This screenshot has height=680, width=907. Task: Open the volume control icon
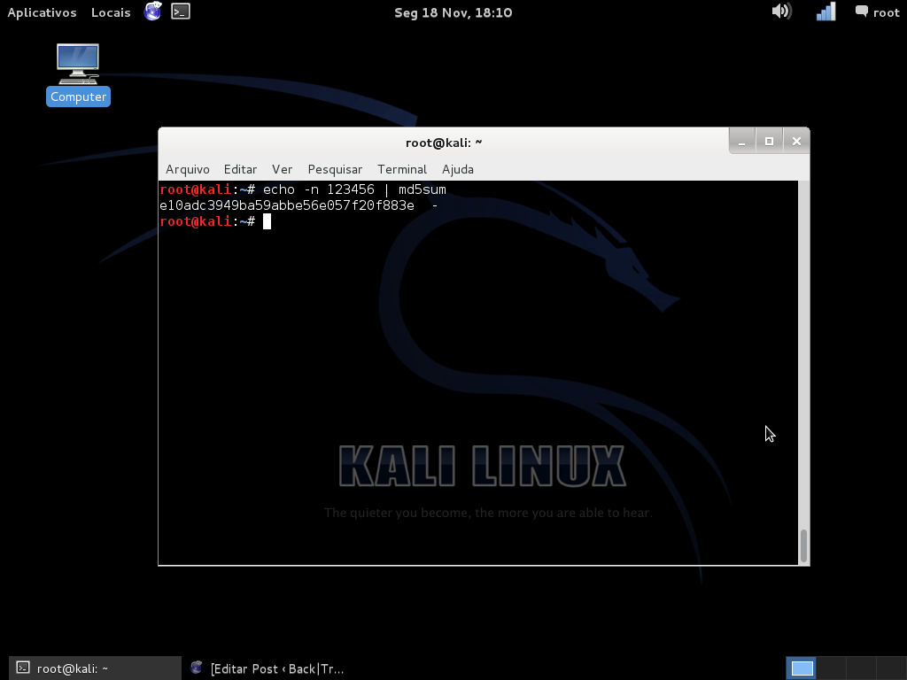coord(781,11)
